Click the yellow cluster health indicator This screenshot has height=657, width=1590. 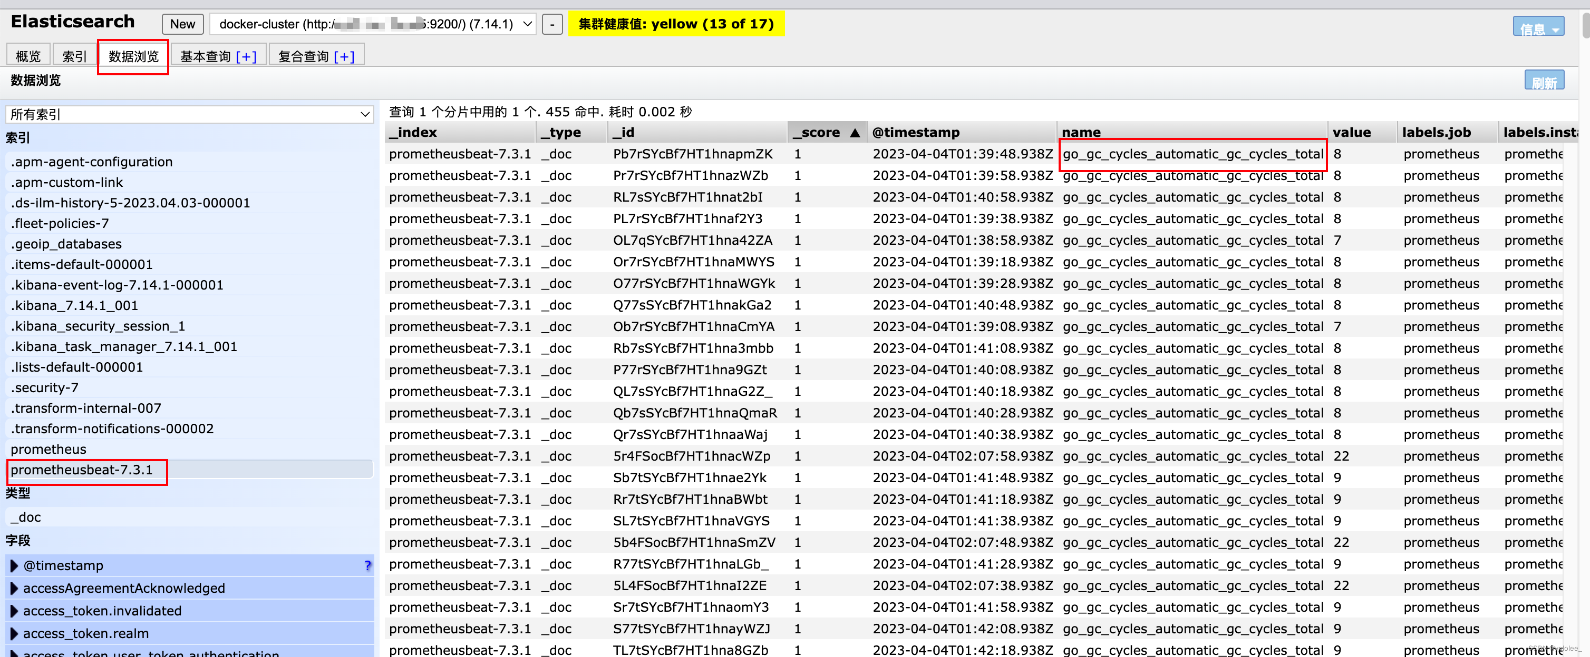point(676,24)
